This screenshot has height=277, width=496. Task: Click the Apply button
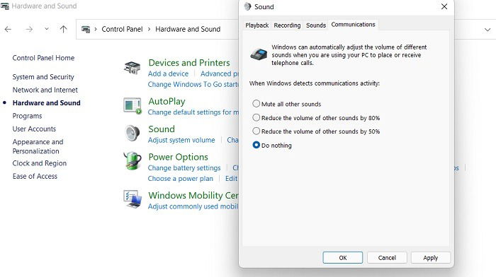tap(431, 258)
